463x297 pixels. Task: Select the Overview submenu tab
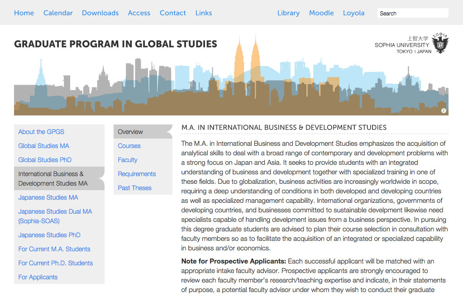(x=143, y=132)
